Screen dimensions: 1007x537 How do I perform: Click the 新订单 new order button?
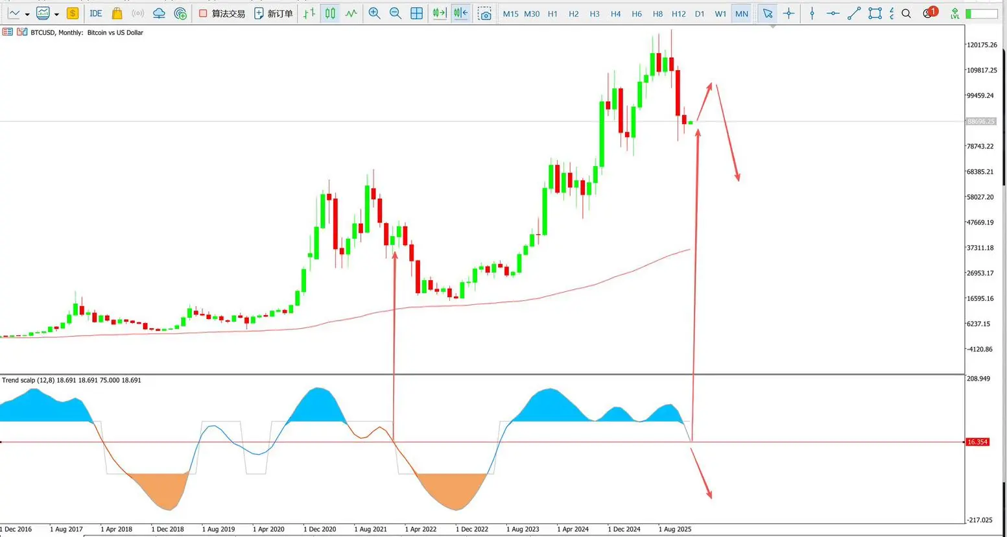click(274, 13)
